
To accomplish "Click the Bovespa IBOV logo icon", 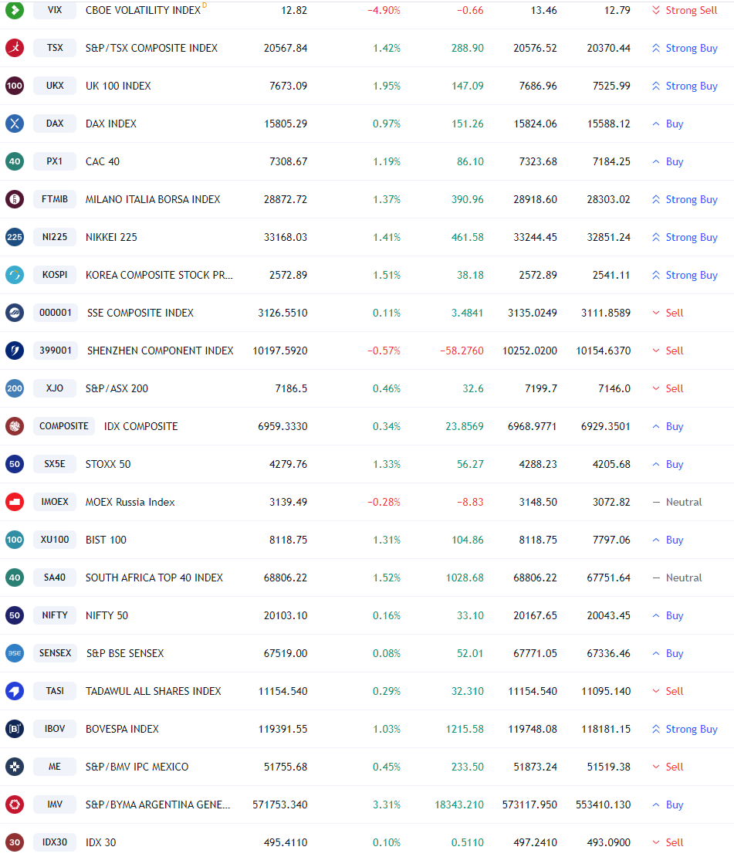I will click(15, 729).
